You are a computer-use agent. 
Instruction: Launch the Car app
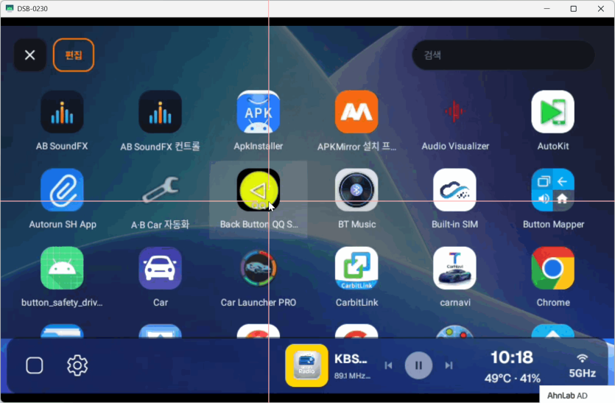tap(160, 268)
